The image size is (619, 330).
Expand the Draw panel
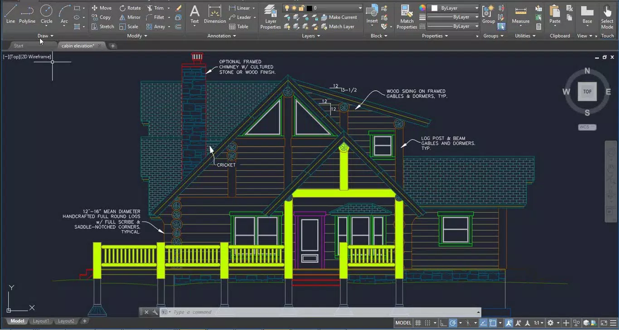pyautogui.click(x=45, y=36)
